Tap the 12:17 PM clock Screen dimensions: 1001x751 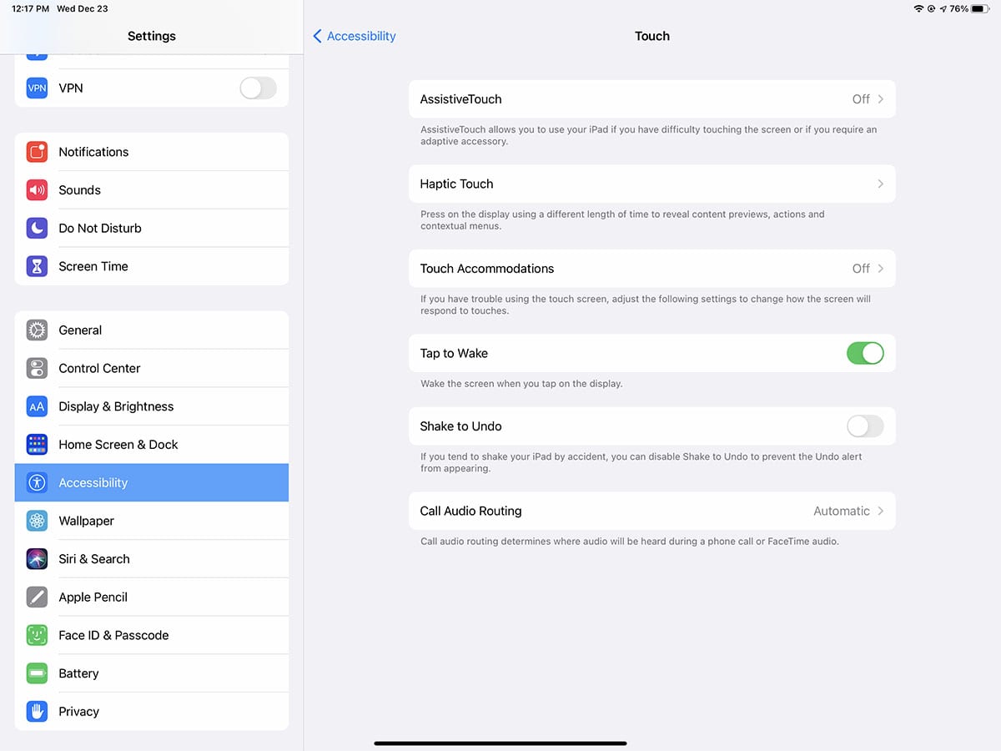(x=30, y=8)
